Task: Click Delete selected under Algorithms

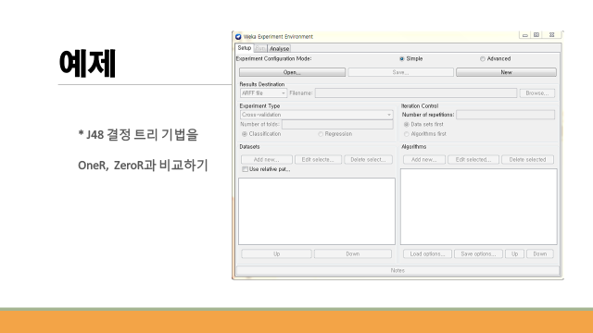Action: (527, 160)
